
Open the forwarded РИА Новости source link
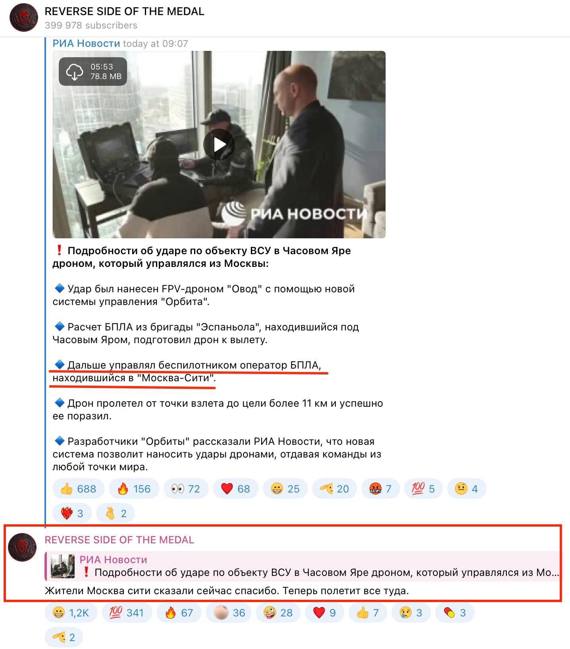86,43
